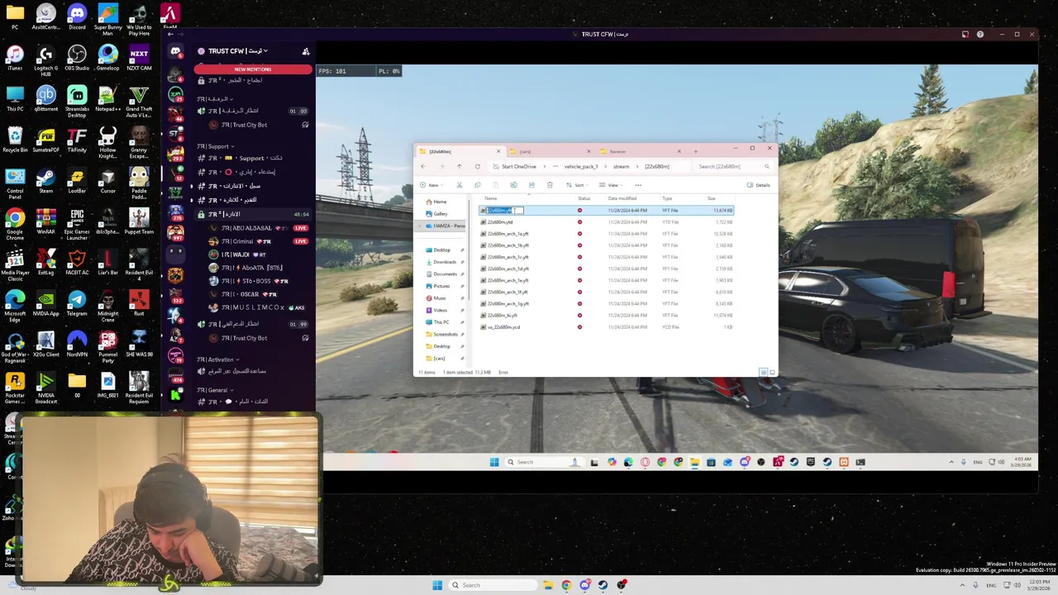The image size is (1058, 595).
Task: Open Screenshots folder in Explorer sidebar
Action: coord(446,334)
